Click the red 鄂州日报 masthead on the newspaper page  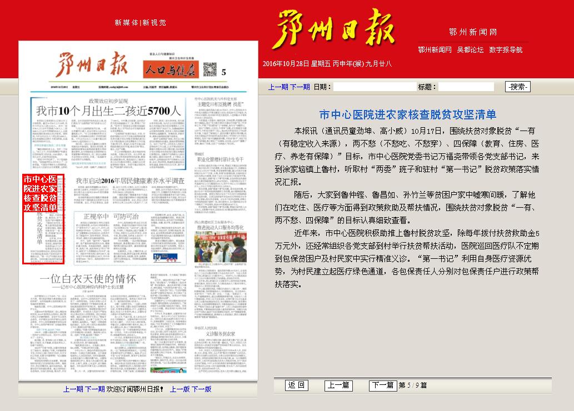92,64
